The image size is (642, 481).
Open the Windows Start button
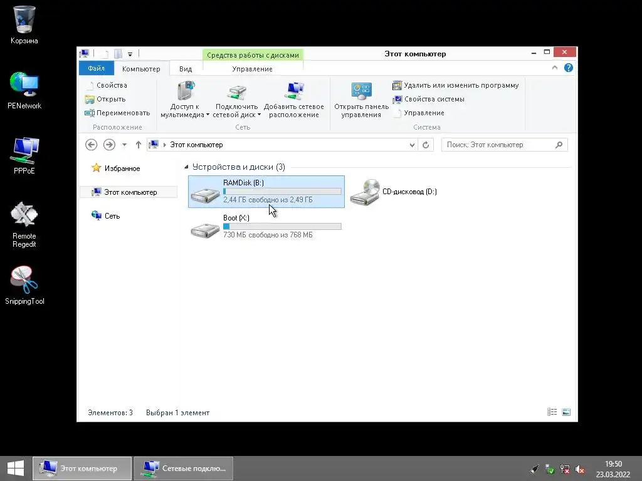point(16,468)
